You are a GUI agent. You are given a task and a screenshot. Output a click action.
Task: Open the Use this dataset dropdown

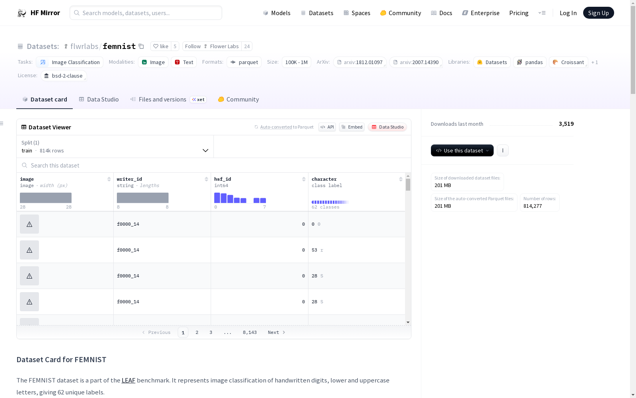coord(462,150)
